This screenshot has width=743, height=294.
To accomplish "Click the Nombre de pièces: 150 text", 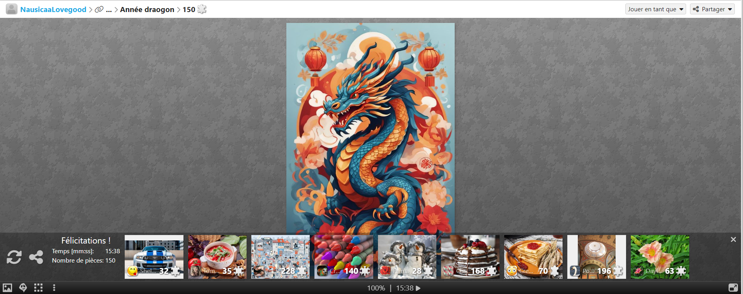I will [84, 261].
